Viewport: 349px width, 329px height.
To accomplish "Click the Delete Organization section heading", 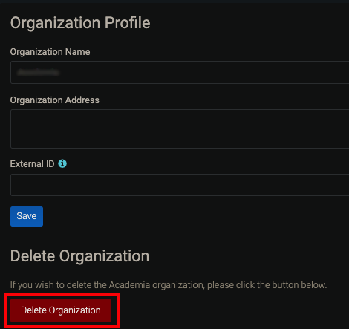I will click(x=79, y=256).
